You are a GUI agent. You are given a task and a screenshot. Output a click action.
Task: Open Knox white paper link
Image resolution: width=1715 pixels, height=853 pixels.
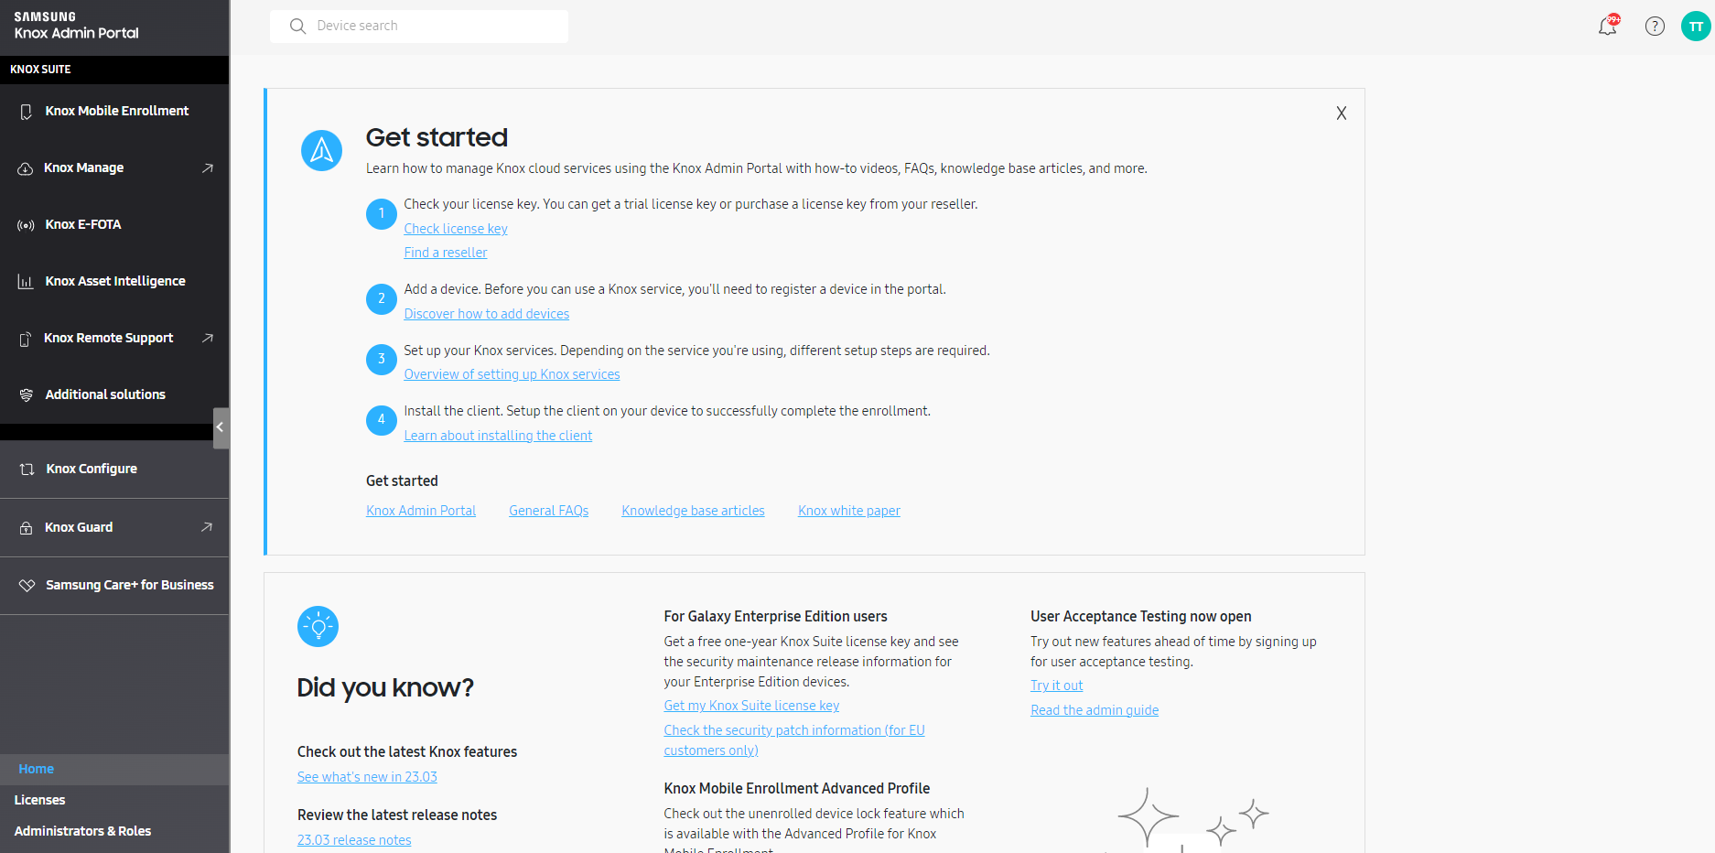[849, 511]
